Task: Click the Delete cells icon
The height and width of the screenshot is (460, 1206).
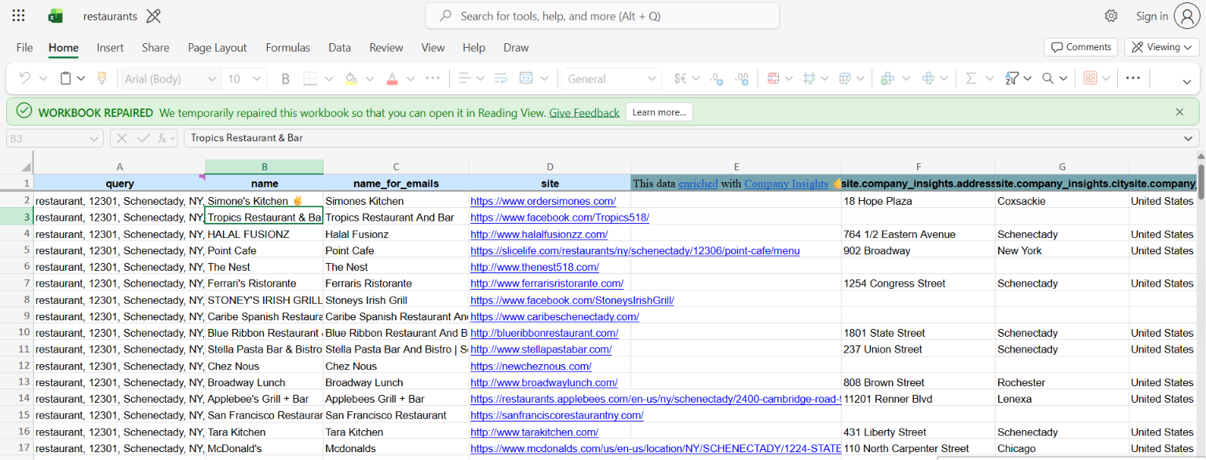Action: pos(928,78)
